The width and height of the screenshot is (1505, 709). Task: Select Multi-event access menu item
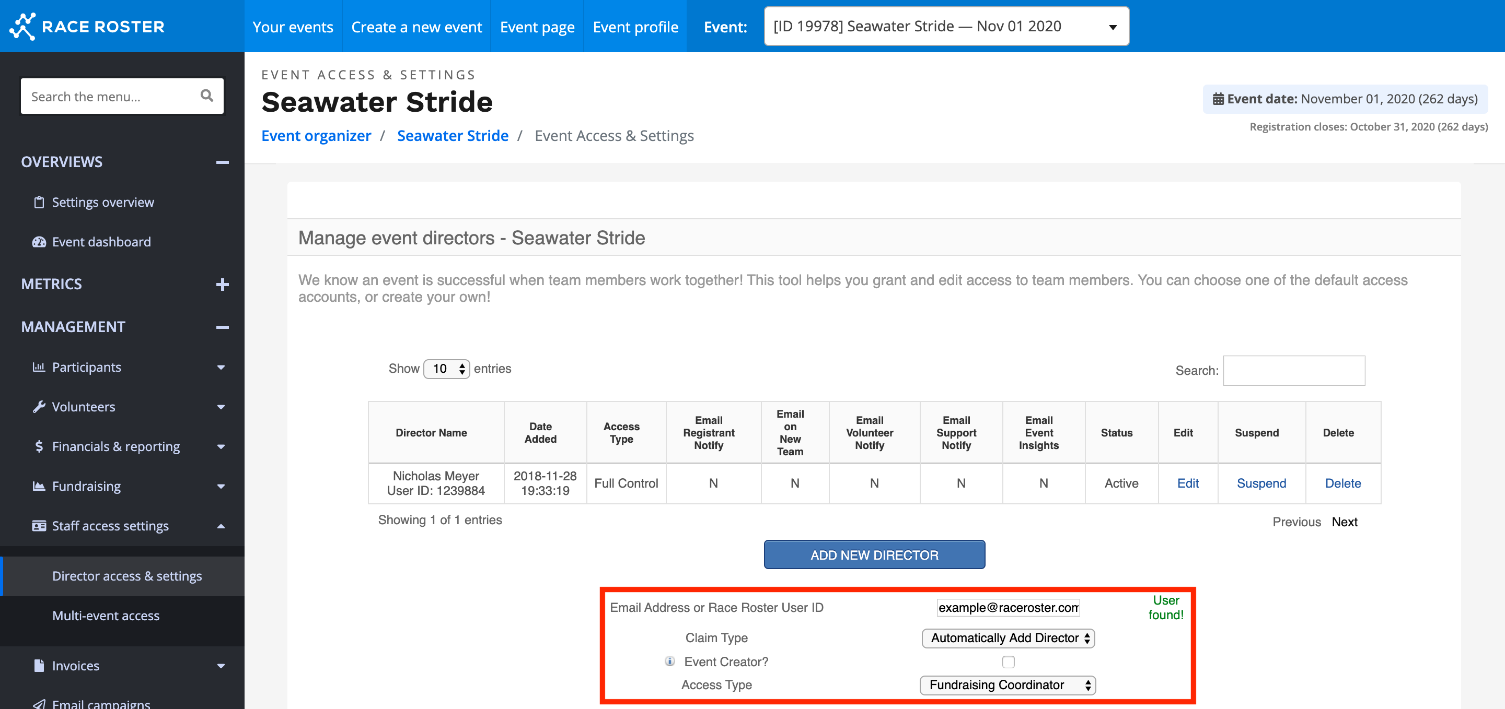coord(122,616)
